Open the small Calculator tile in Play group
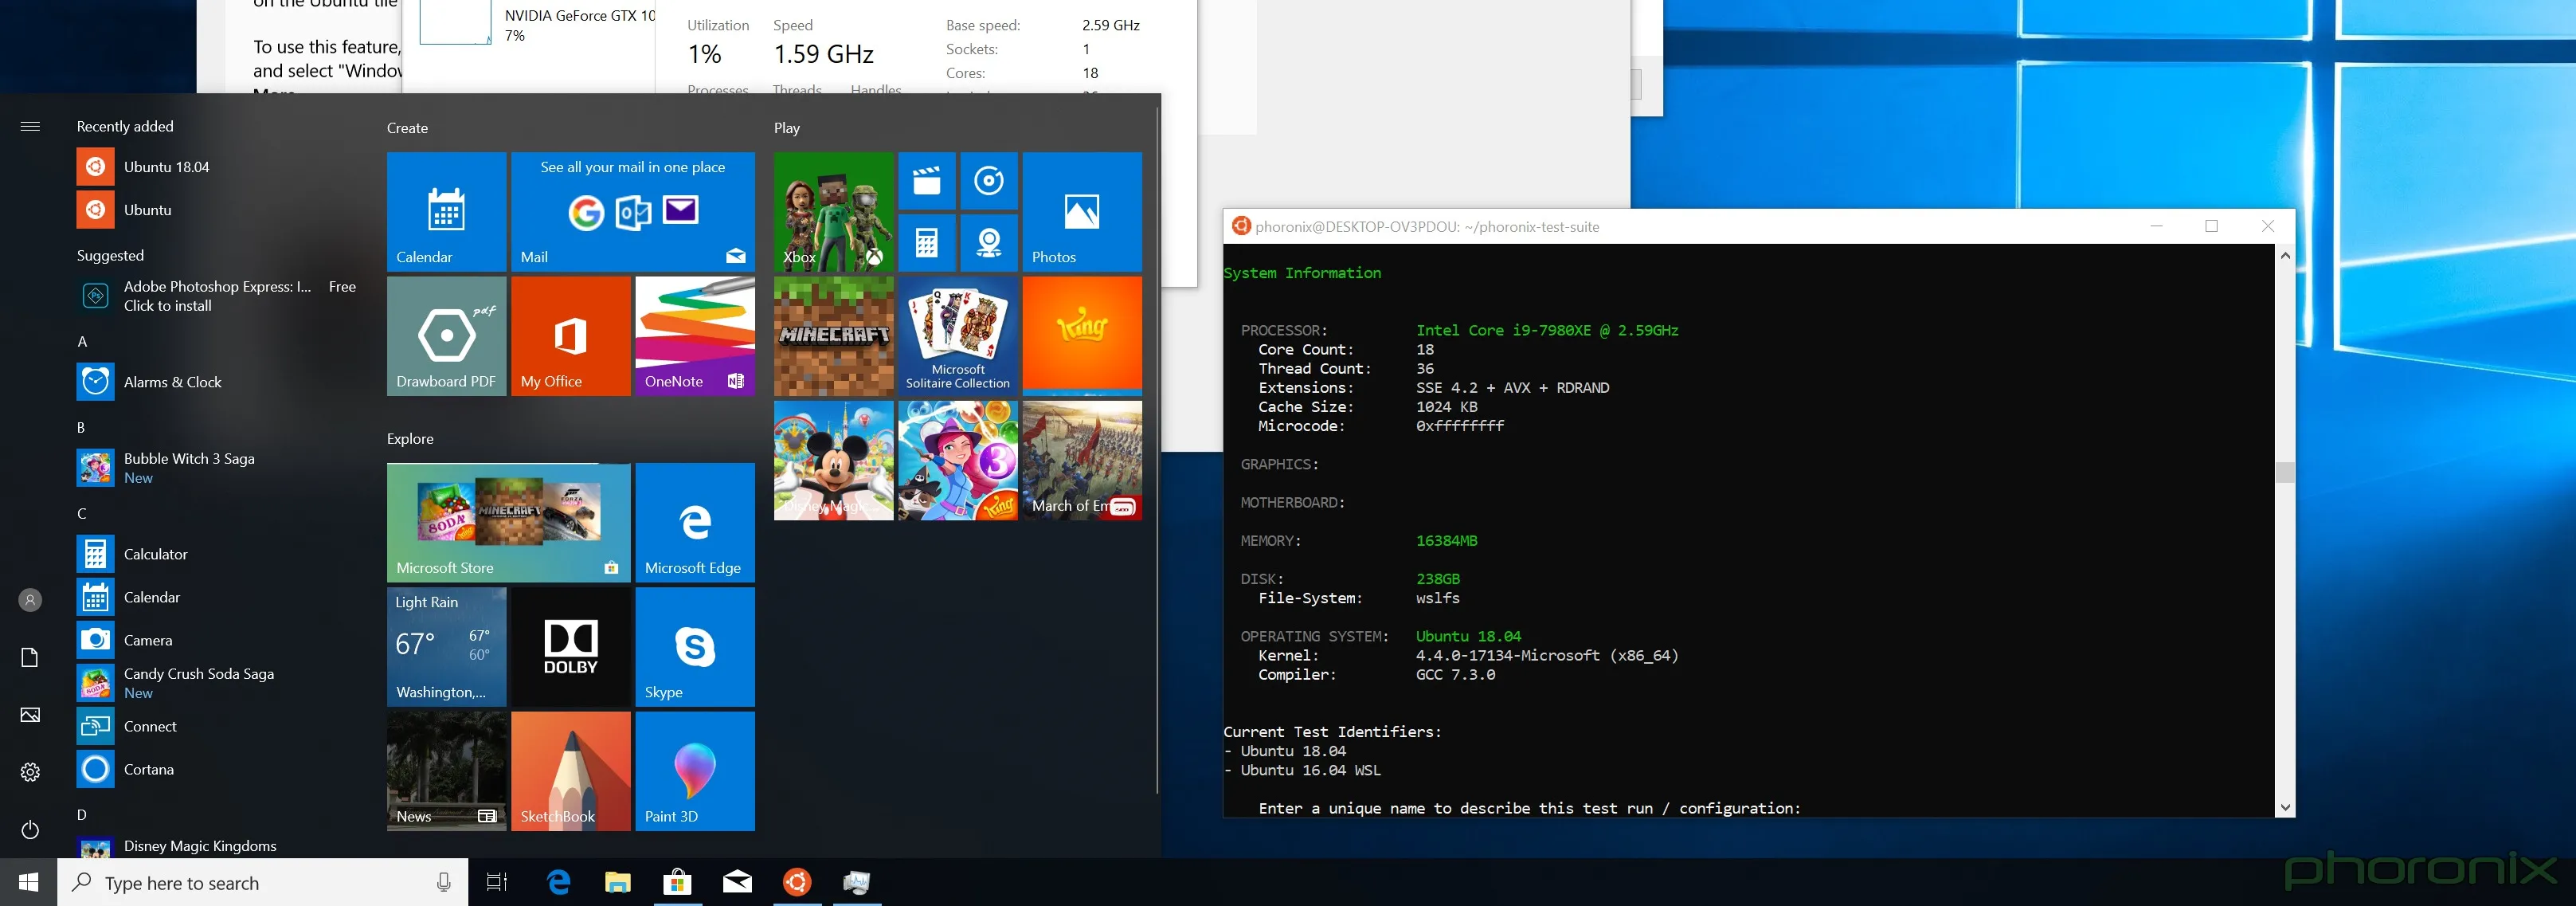This screenshot has width=2576, height=906. coord(927,243)
